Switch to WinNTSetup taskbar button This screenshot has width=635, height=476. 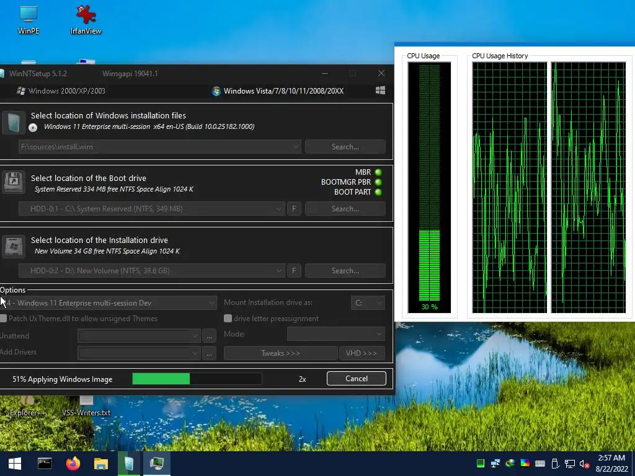tap(129, 464)
